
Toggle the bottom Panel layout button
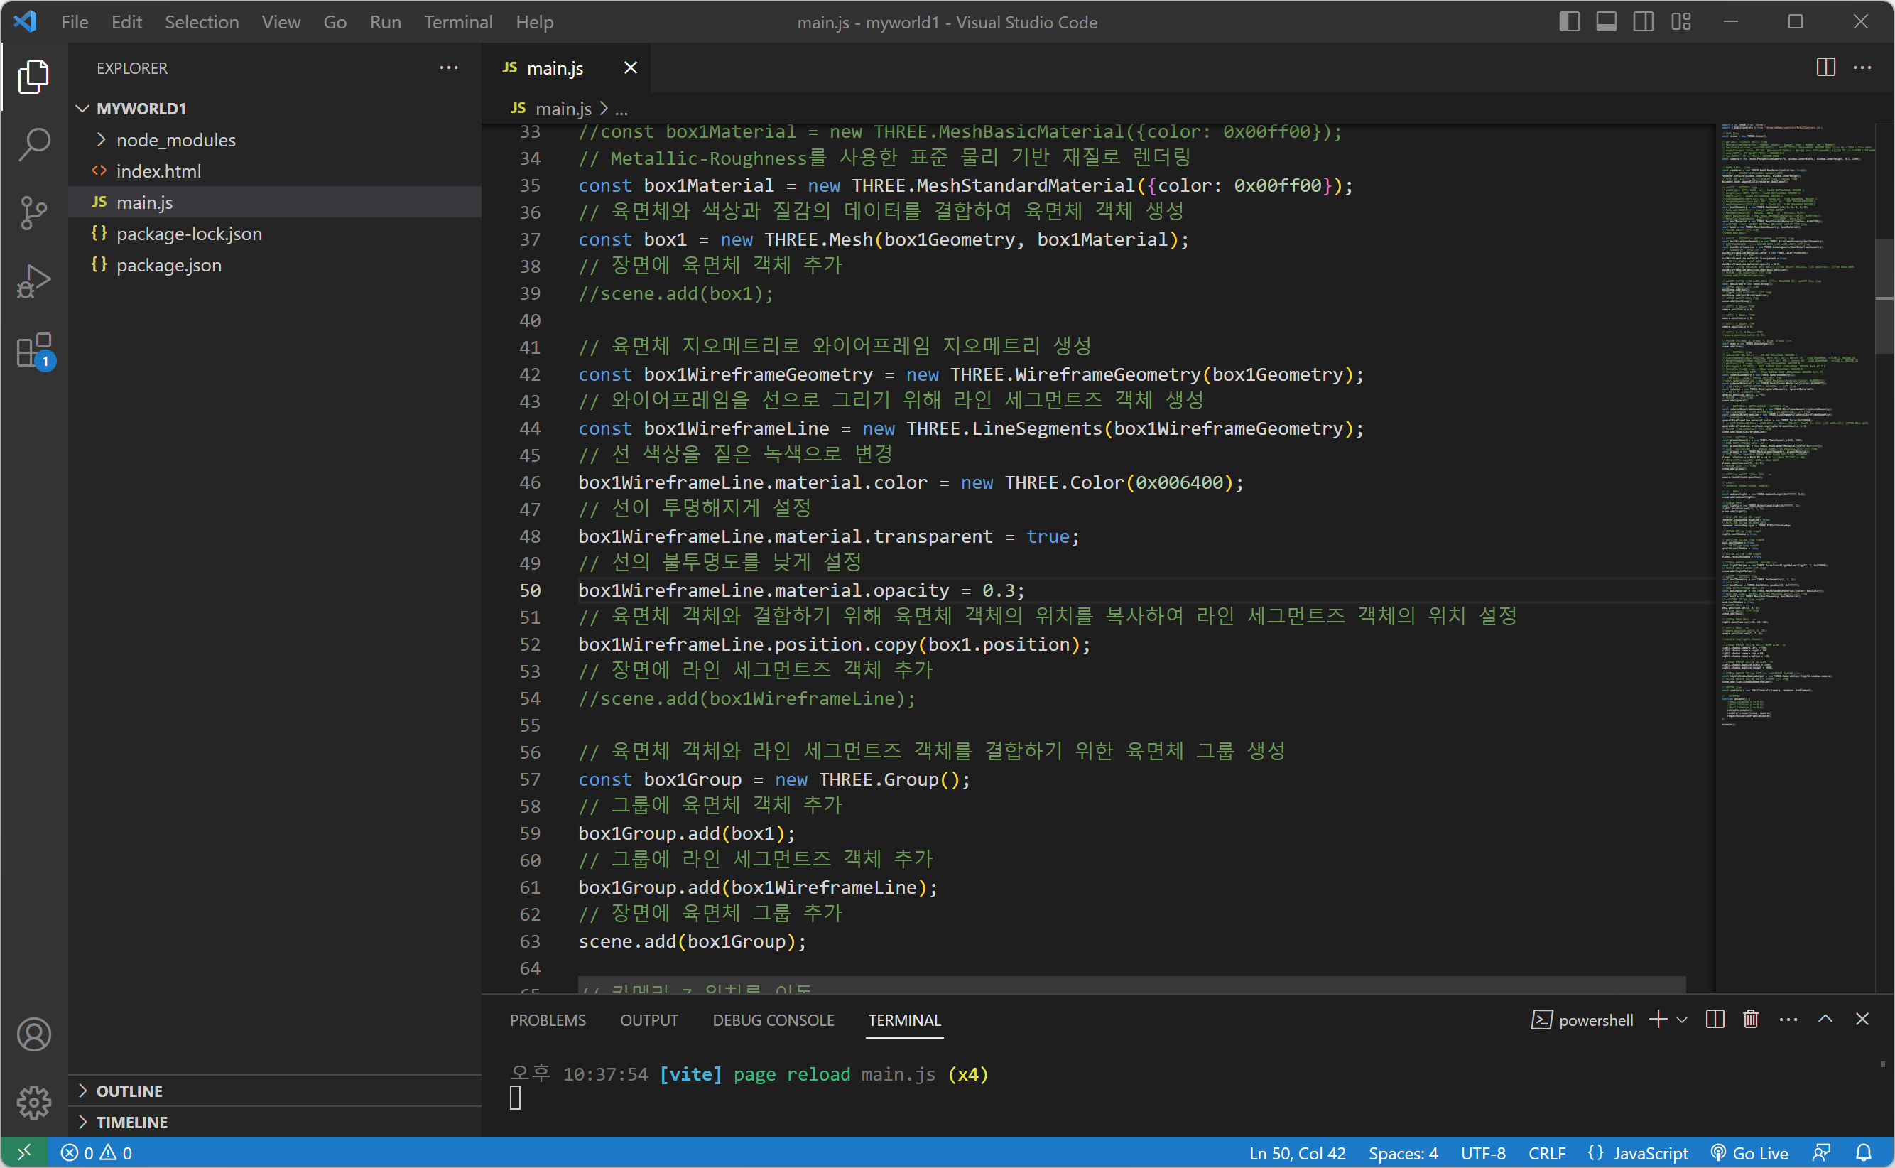[1606, 23]
